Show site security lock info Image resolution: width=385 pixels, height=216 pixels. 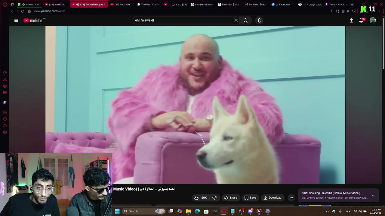pyautogui.click(x=29, y=11)
